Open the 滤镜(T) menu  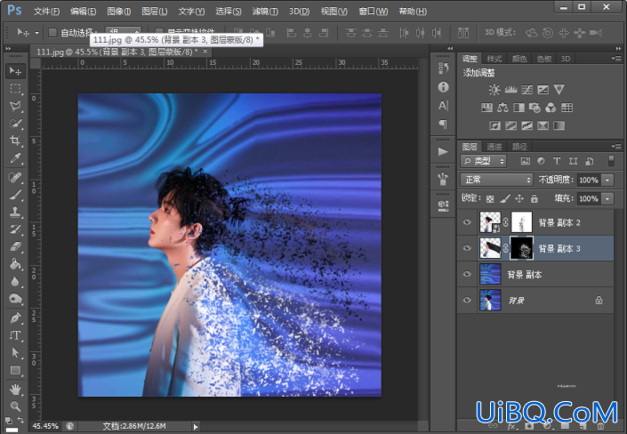pos(265,12)
